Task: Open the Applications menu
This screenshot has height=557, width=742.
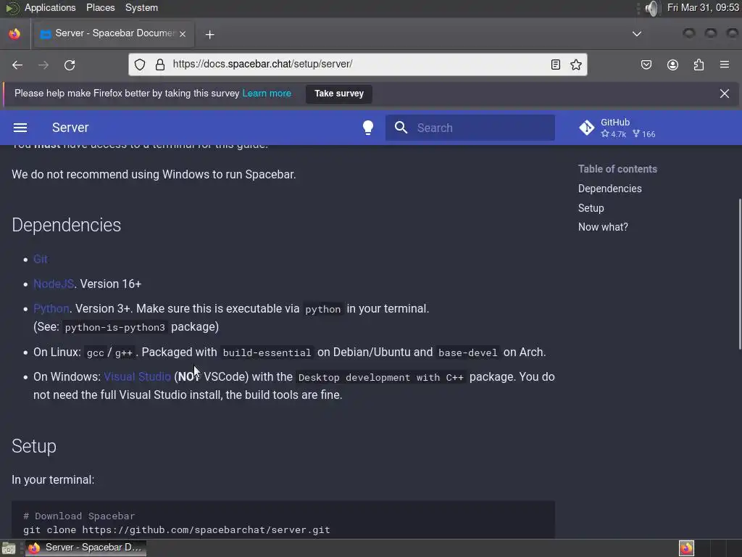Action: coord(50,7)
